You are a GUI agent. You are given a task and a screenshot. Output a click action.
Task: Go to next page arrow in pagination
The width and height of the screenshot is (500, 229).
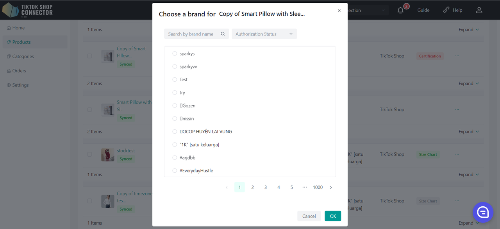click(331, 188)
